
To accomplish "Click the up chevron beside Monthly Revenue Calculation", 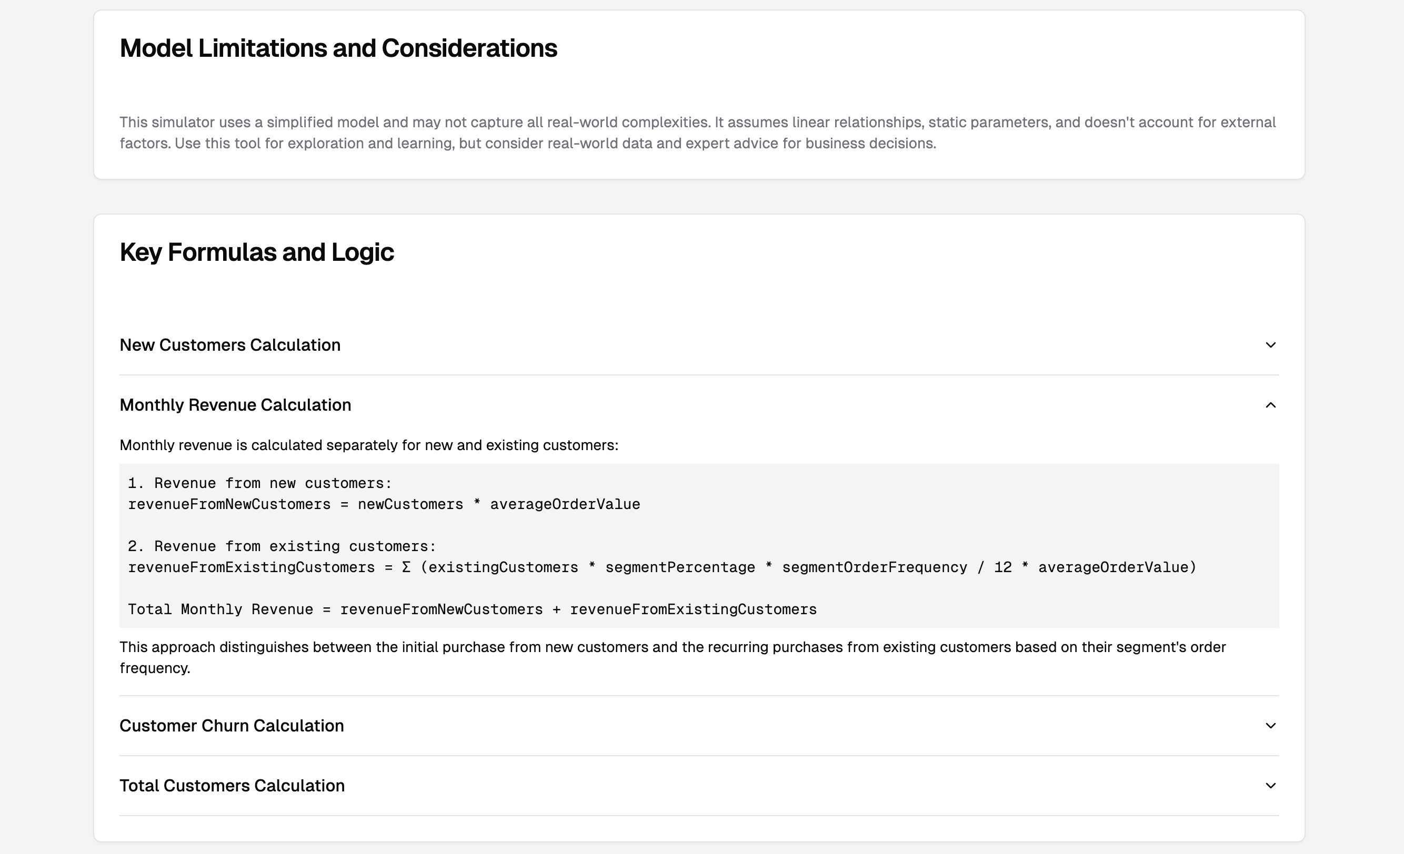I will point(1270,405).
